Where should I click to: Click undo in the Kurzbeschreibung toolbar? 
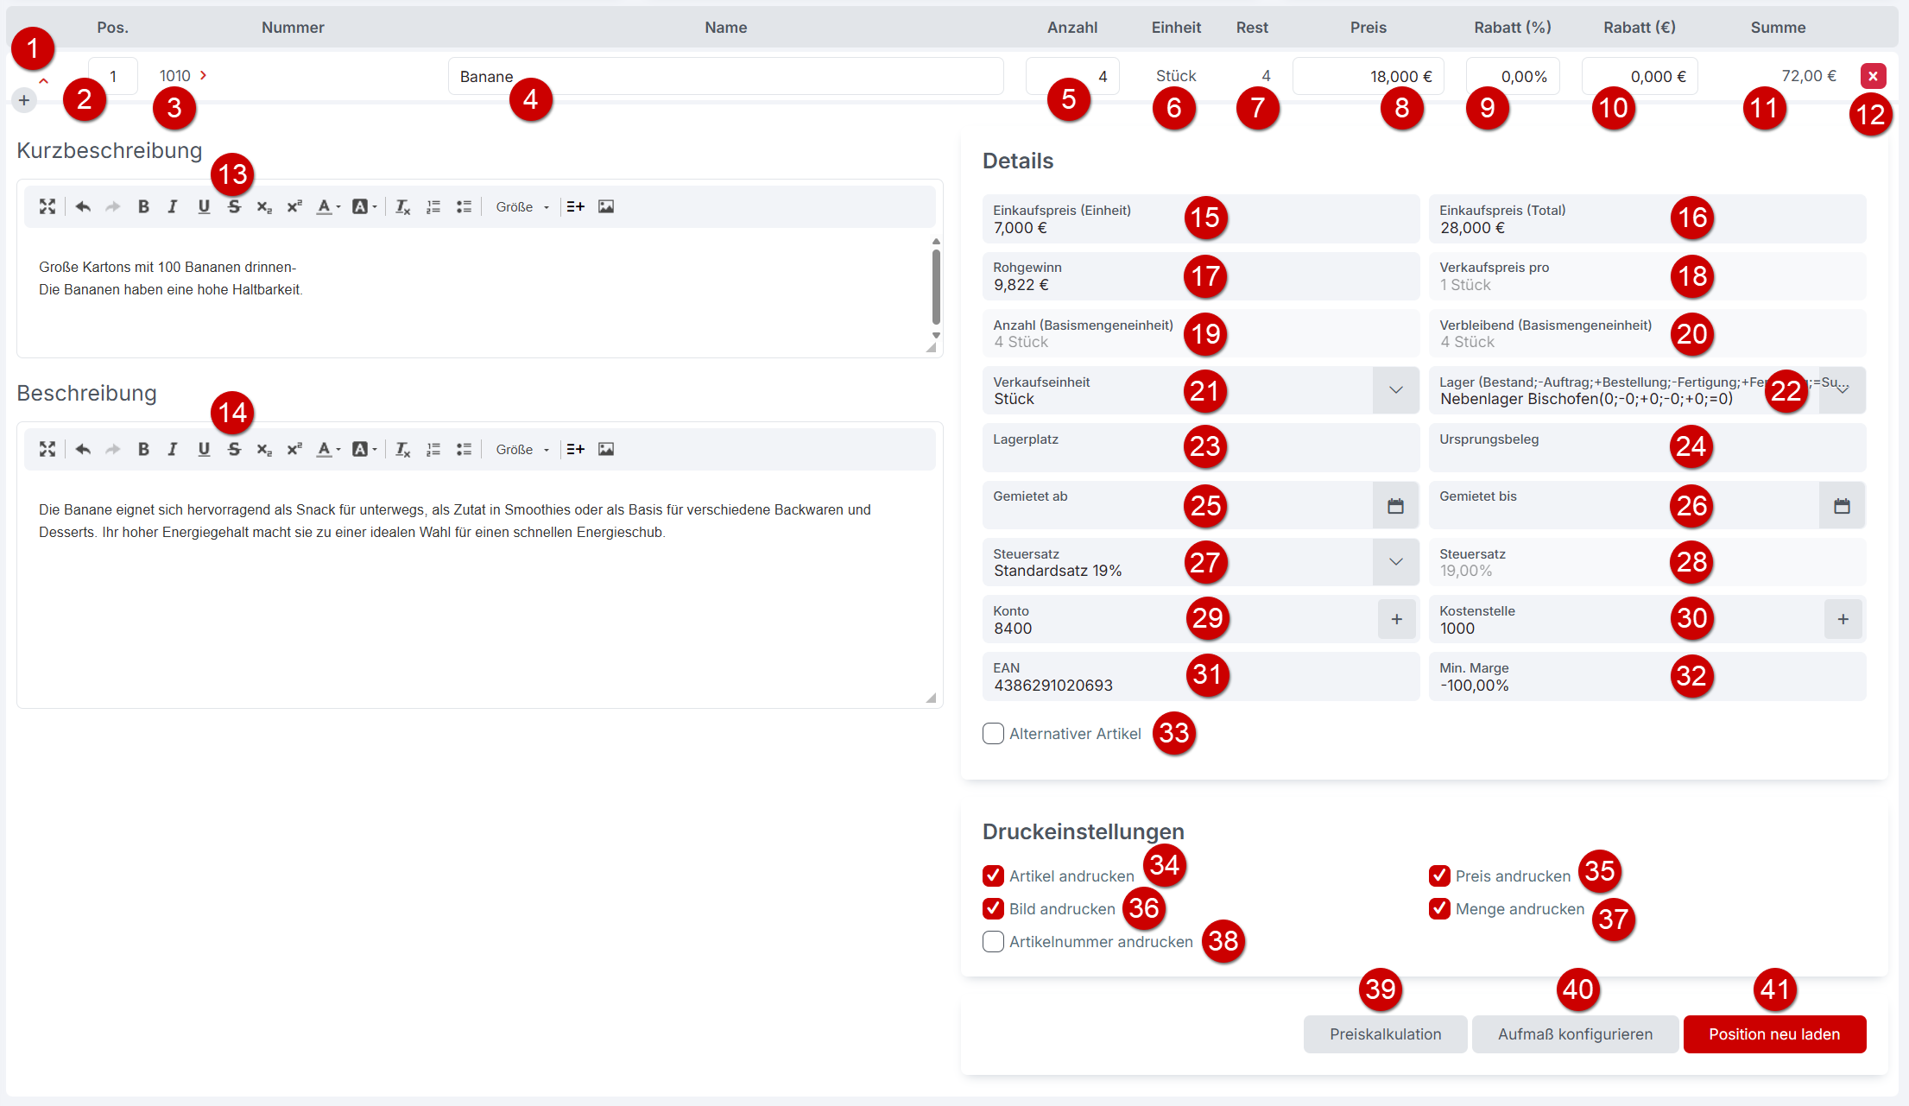83,206
